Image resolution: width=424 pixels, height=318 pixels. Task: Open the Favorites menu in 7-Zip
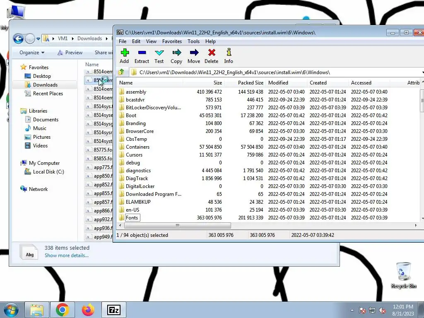pyautogui.click(x=172, y=41)
